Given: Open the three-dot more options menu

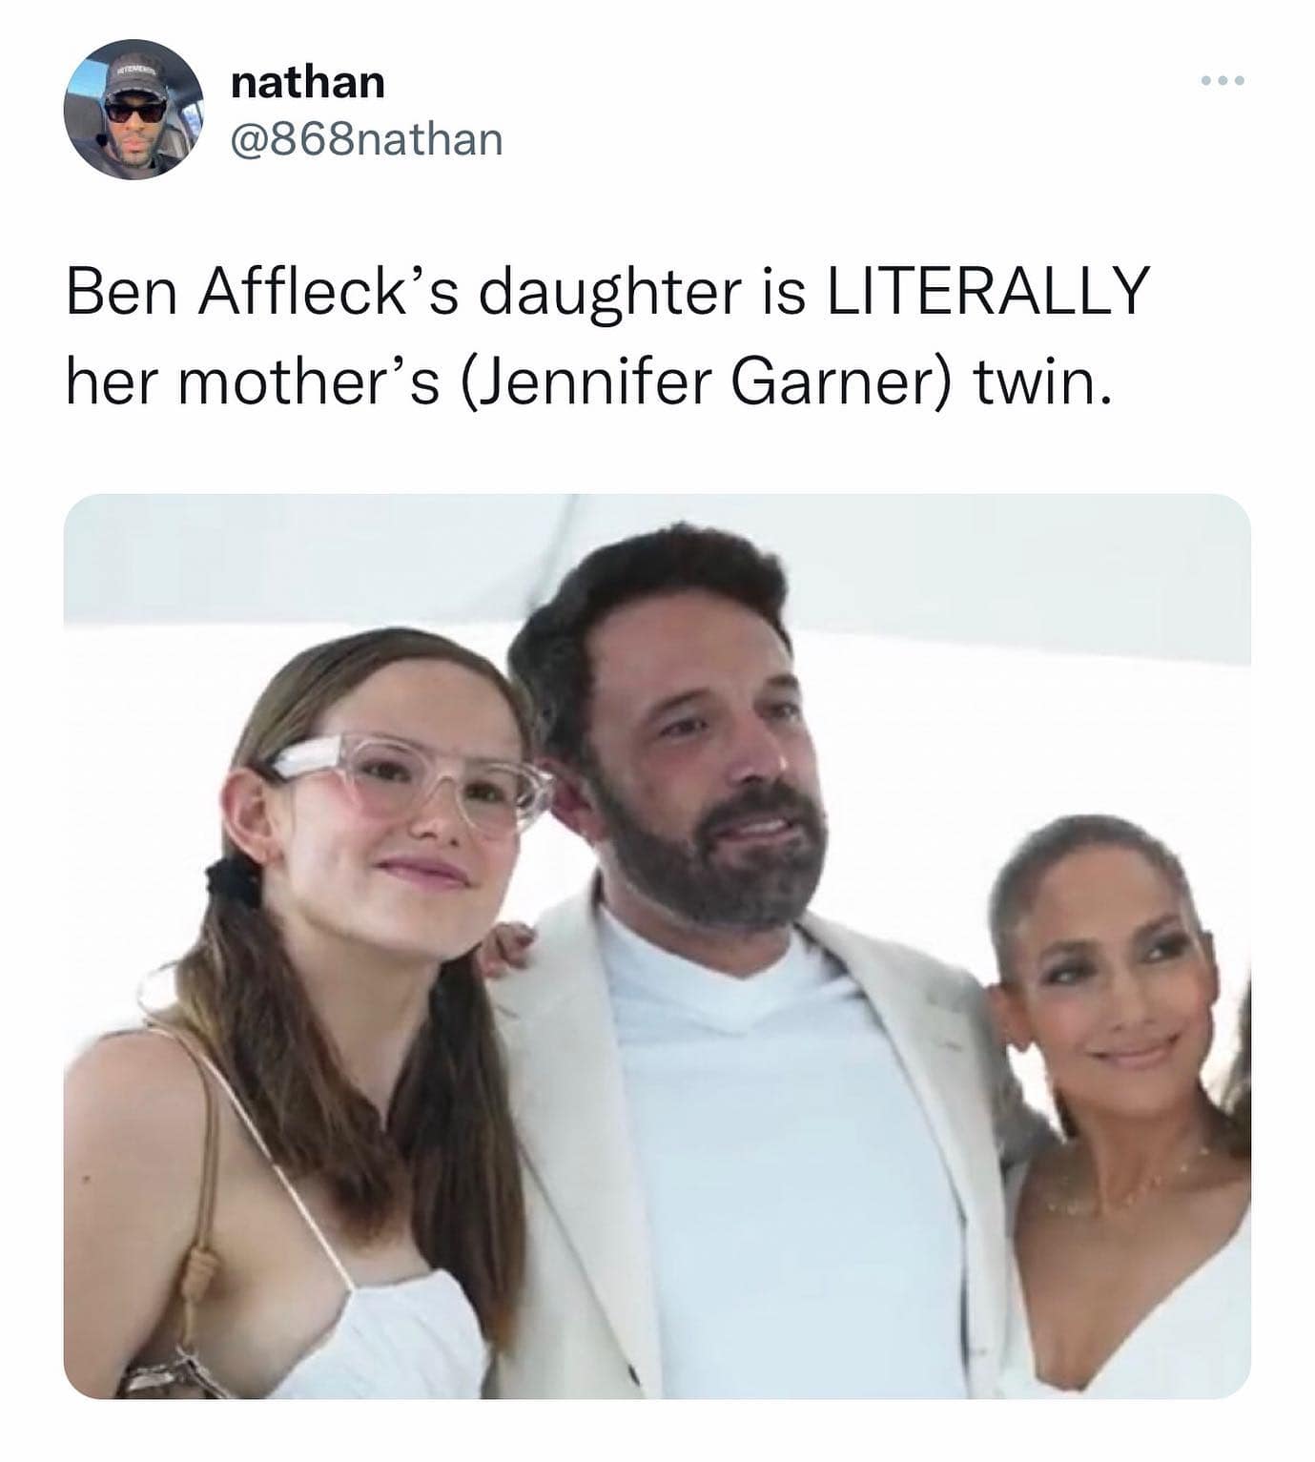Looking at the screenshot, I should [1223, 82].
